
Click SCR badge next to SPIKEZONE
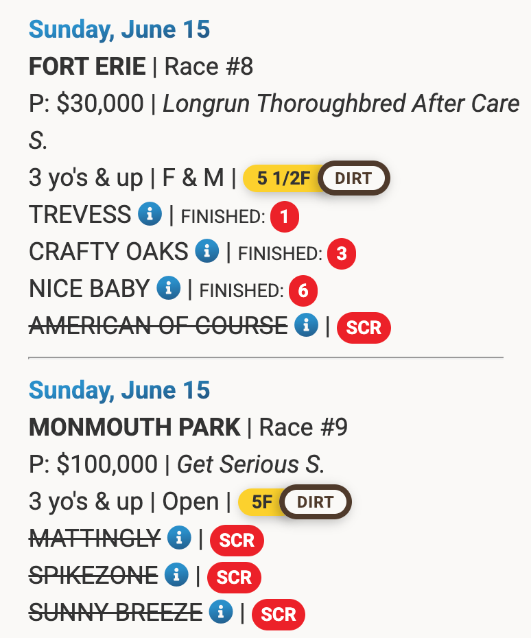click(234, 578)
